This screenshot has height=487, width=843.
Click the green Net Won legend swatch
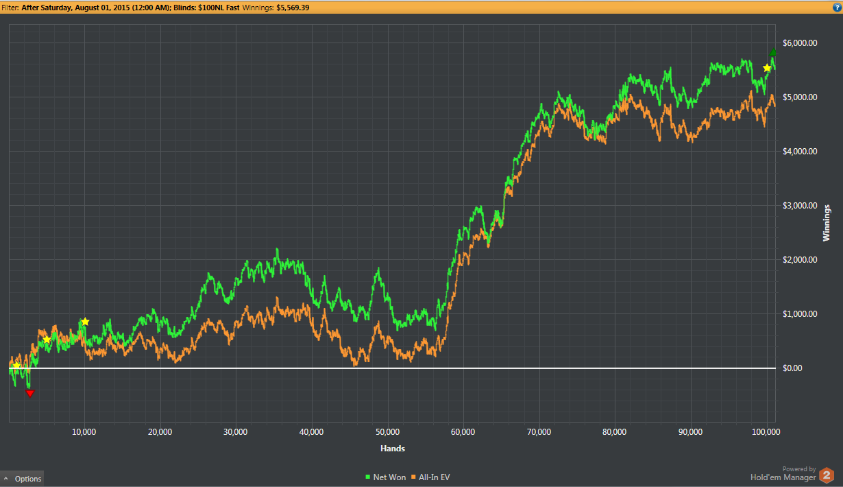[368, 477]
